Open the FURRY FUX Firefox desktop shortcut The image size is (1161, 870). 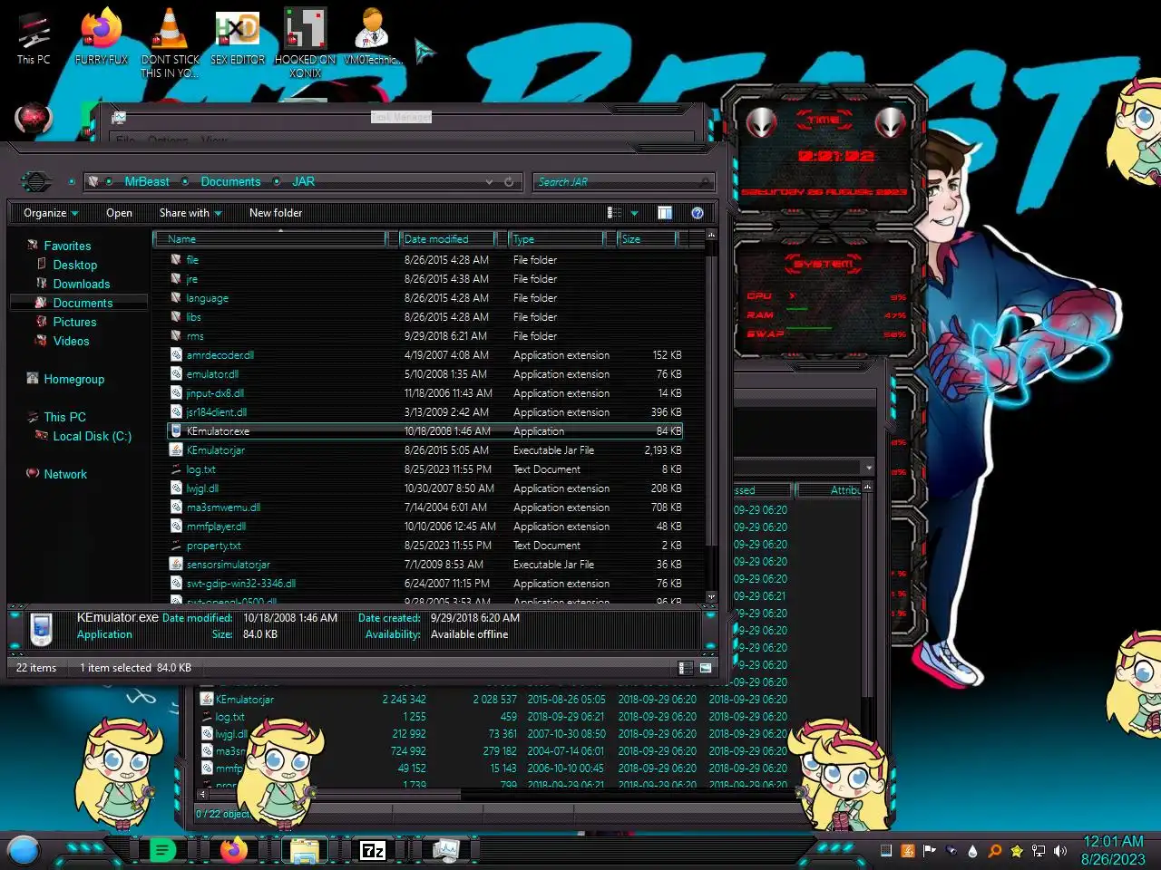[102, 36]
